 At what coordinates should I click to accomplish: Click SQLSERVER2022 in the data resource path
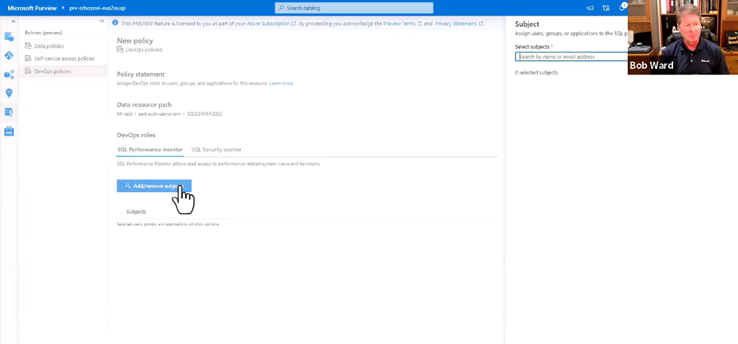coord(204,114)
